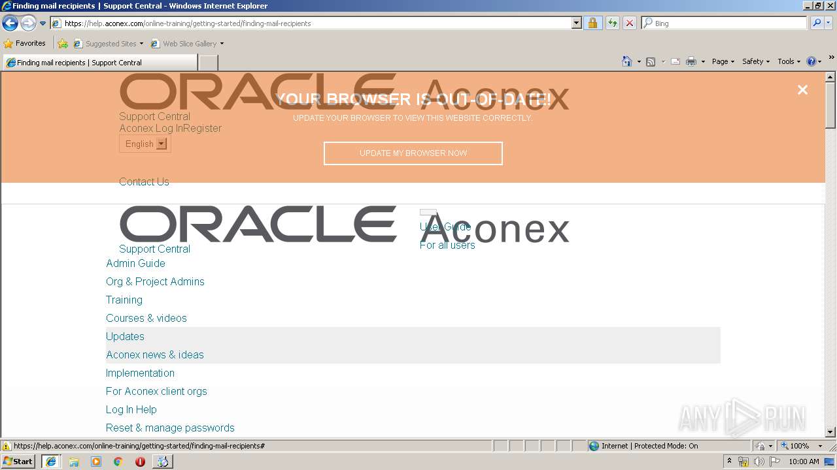Open the Training link
This screenshot has width=837, height=470.
[124, 300]
